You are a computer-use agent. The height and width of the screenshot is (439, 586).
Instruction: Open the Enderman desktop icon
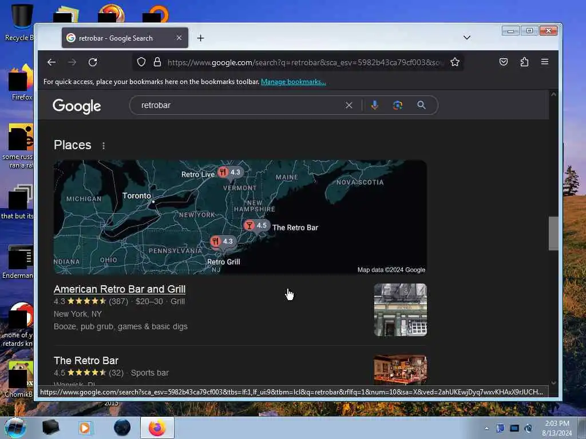pos(19,262)
